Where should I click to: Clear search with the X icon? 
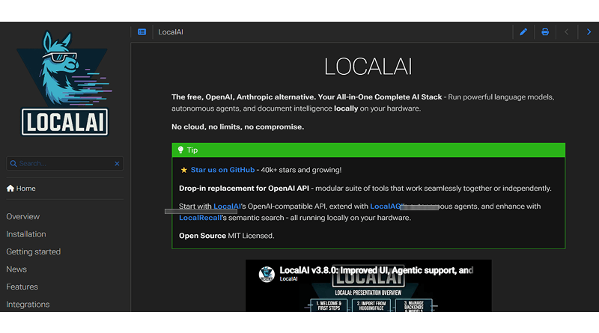click(117, 163)
